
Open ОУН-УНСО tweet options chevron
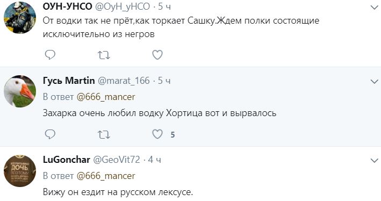[375, 8]
